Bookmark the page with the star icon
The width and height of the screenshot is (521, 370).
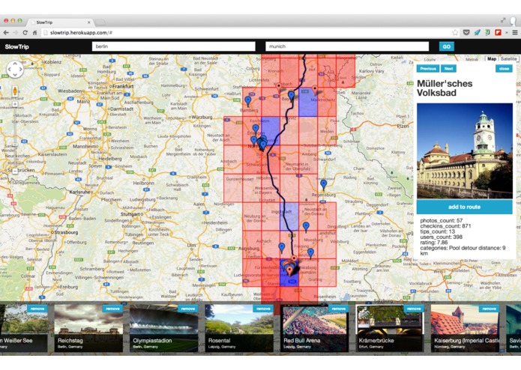pyautogui.click(x=455, y=32)
